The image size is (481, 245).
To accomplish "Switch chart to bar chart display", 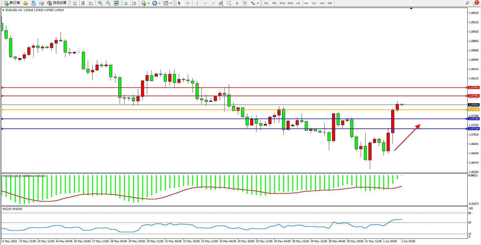I will point(75,3).
